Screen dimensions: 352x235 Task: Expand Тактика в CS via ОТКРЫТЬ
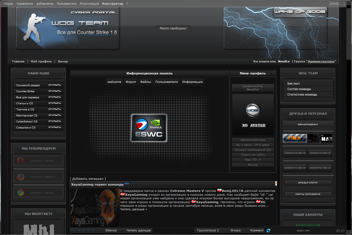[x=55, y=109]
